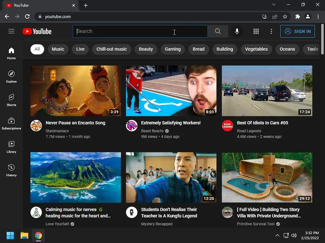The height and width of the screenshot is (243, 325).
Task: Open History in the sidebar
Action: pyautogui.click(x=11, y=170)
